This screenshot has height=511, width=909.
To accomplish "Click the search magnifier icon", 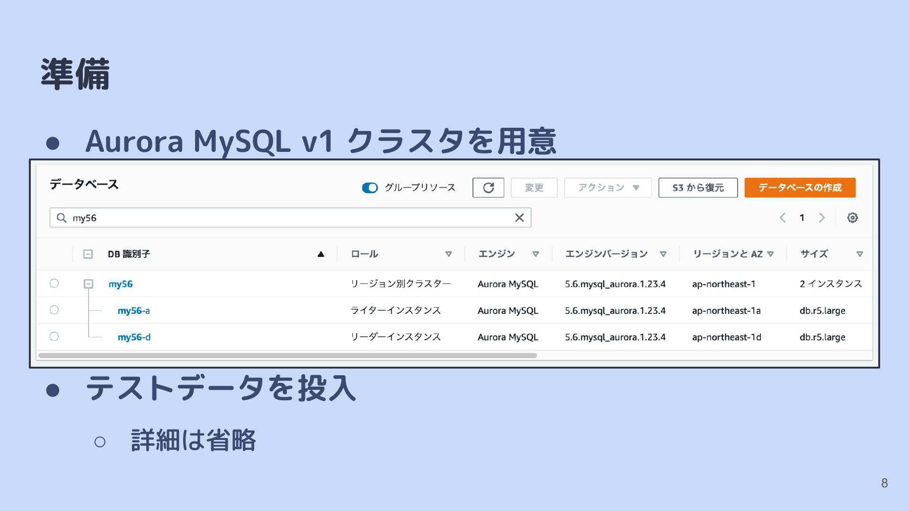I will point(62,218).
